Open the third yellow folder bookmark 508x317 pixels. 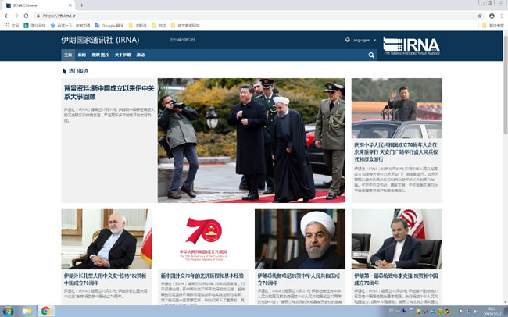click(185, 25)
